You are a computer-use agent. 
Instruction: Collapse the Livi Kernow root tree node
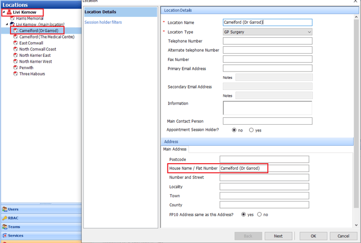3,12
